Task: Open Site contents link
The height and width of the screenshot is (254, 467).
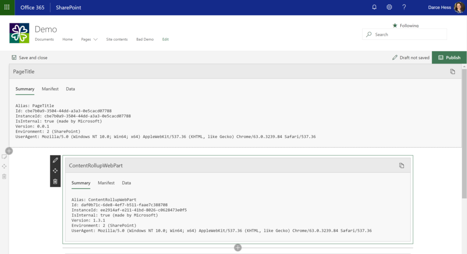Action: pyautogui.click(x=117, y=39)
